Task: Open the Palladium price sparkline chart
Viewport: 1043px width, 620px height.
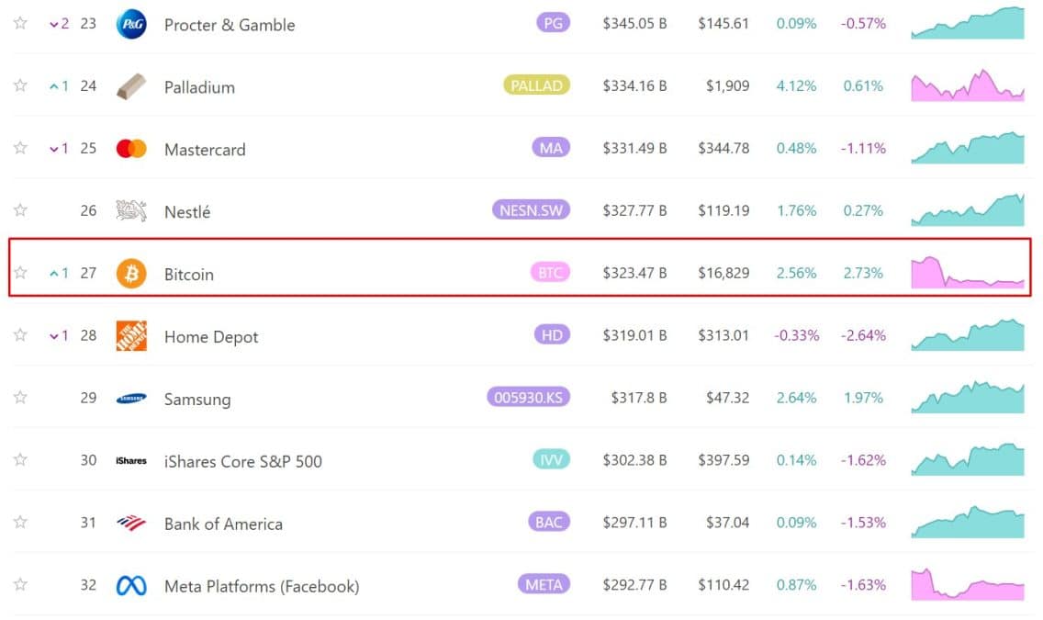Action: point(968,85)
